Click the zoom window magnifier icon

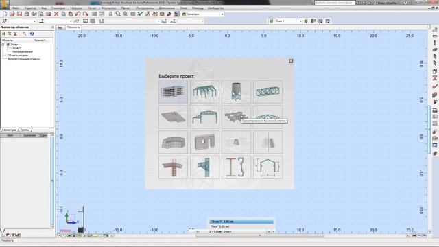(x=118, y=14)
